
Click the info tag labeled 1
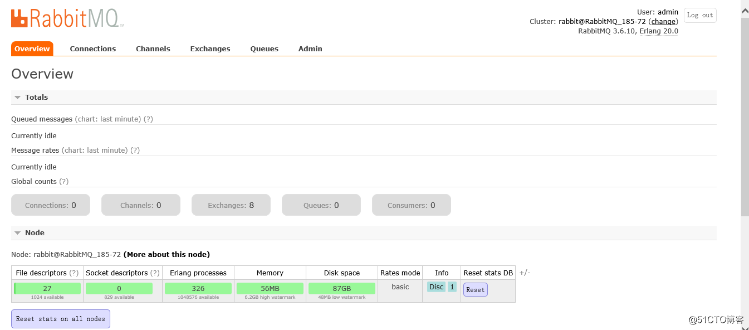pyautogui.click(x=452, y=287)
